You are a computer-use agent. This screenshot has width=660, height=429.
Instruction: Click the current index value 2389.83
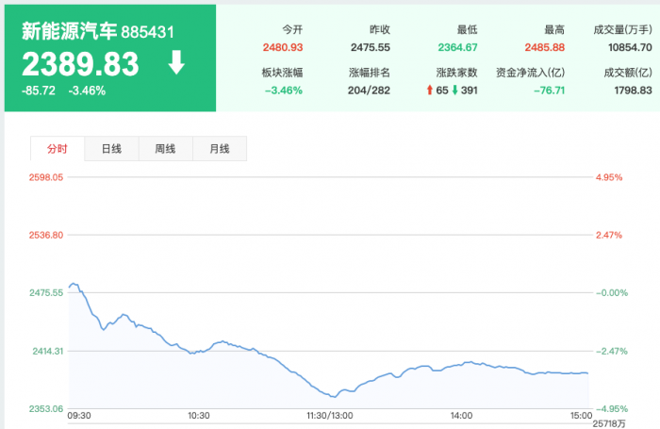80,63
